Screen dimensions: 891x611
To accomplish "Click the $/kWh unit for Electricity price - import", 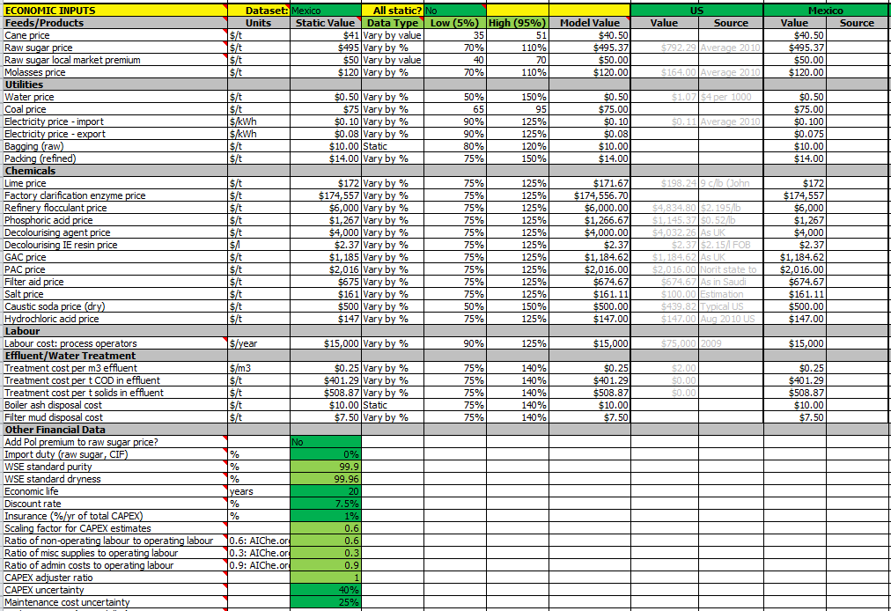I will click(x=259, y=121).
